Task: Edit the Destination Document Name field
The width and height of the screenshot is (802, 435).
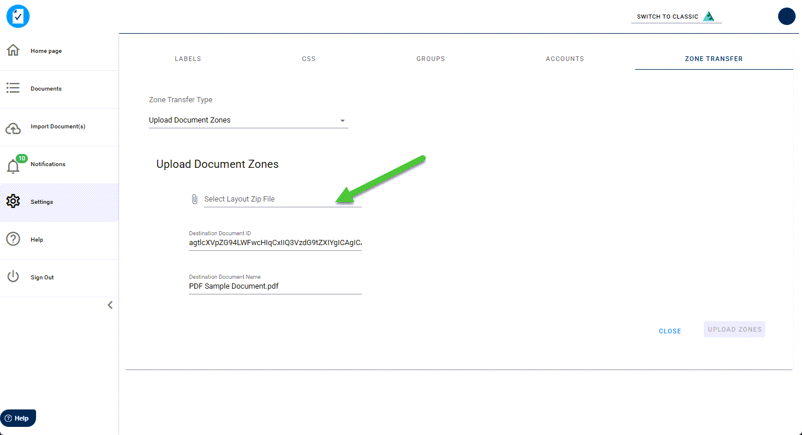Action: point(273,286)
